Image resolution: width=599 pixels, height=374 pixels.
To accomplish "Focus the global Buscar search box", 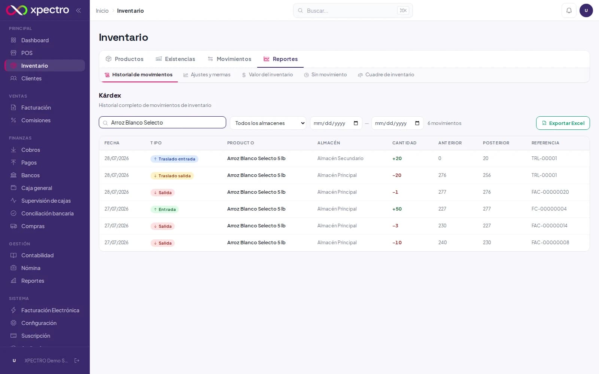I will tap(353, 10).
